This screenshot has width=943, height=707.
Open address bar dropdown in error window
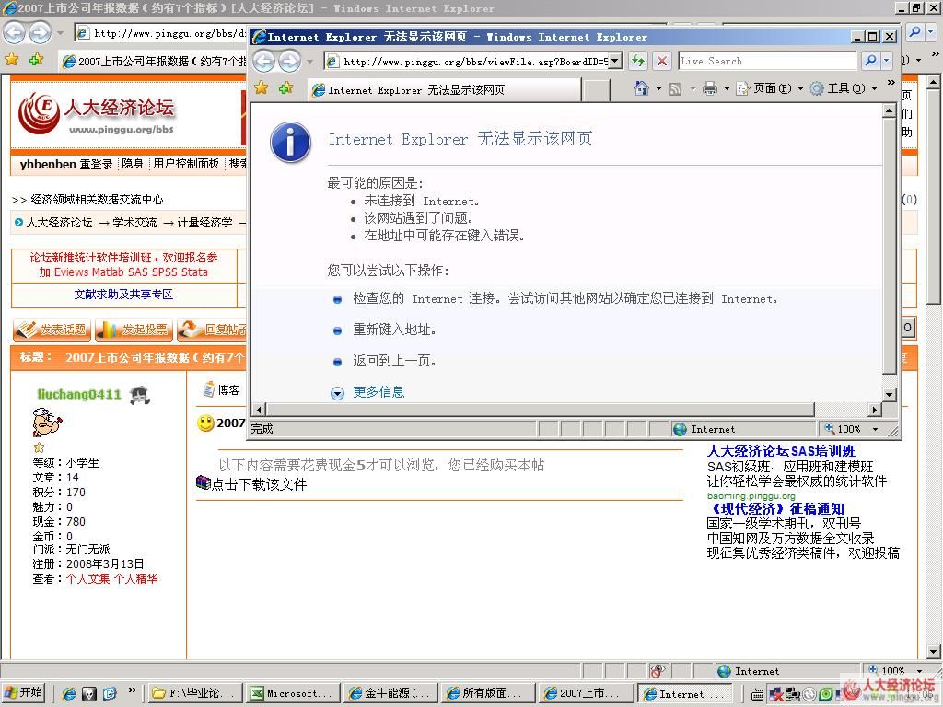614,61
